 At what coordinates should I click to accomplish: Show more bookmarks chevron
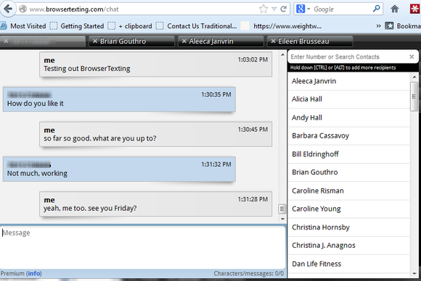pos(378,26)
